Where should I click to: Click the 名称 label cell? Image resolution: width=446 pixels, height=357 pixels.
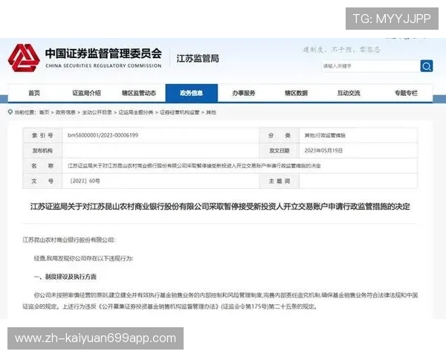[x=42, y=166]
